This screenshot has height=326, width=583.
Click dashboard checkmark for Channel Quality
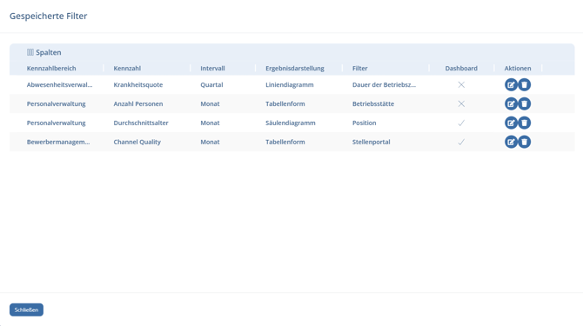pyautogui.click(x=461, y=142)
